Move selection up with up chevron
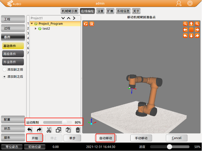The image size is (202, 151). tap(68, 18)
